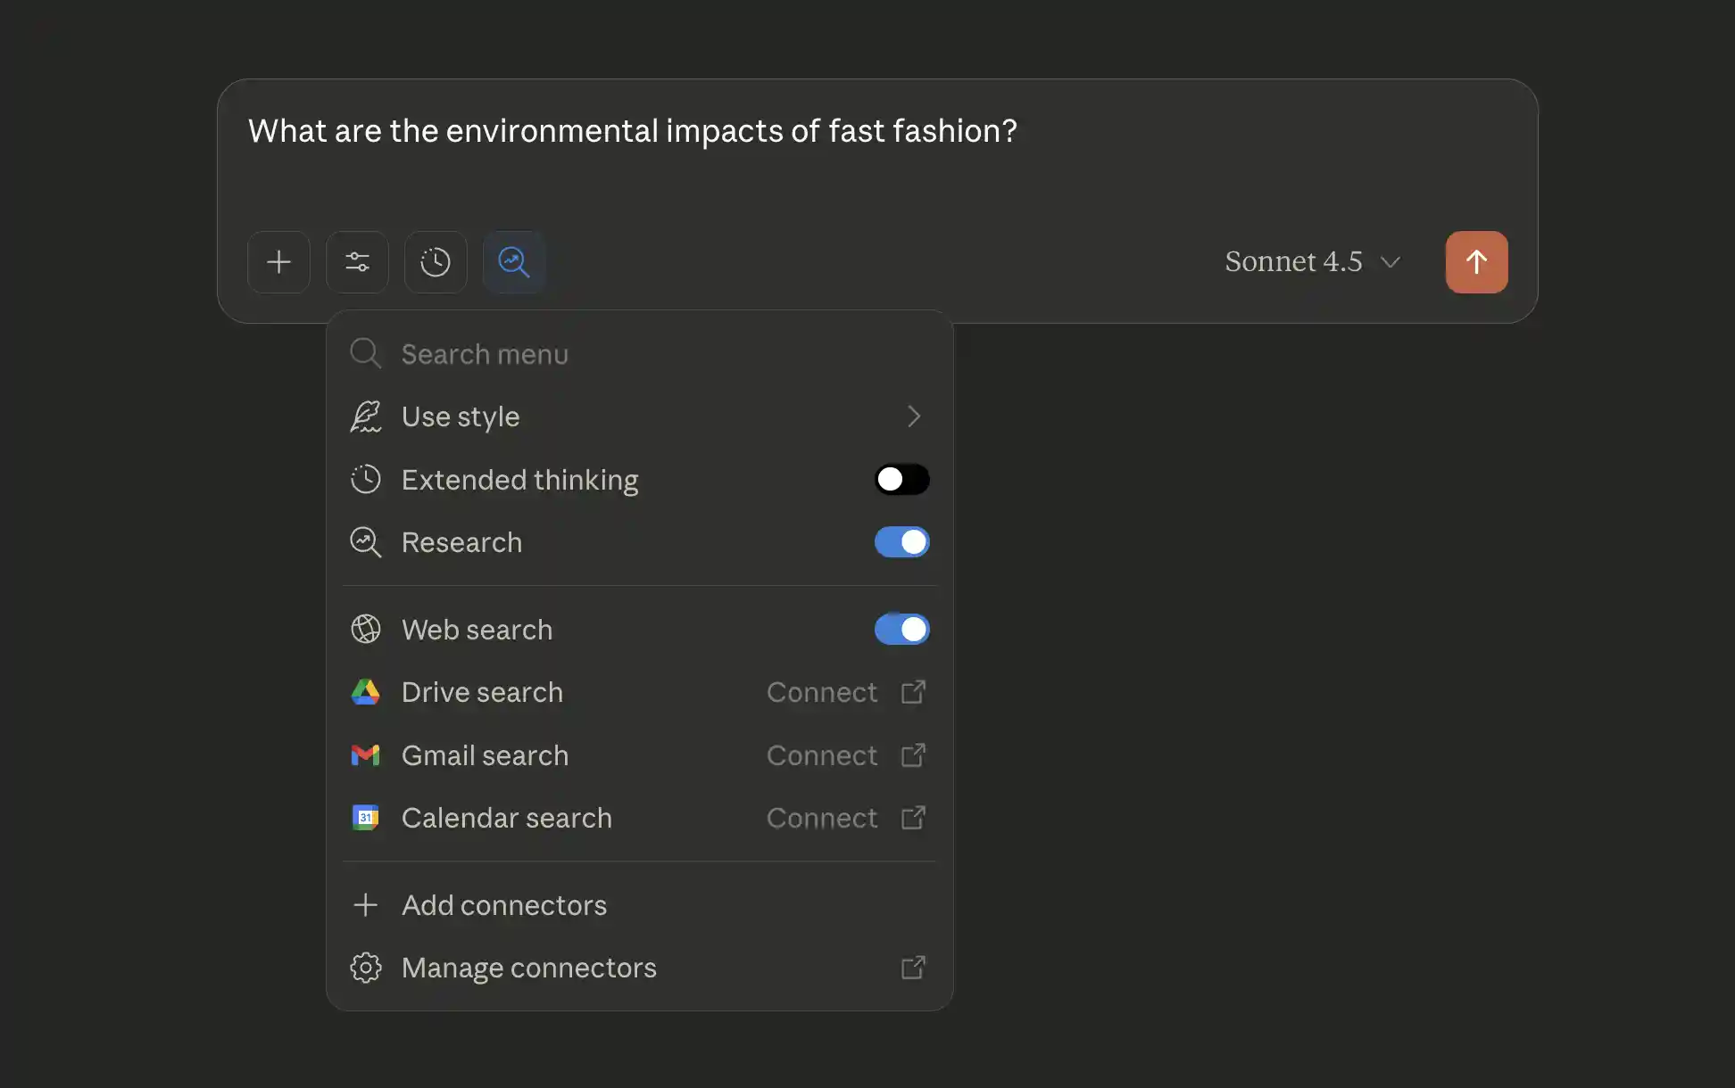Open the Use style menu entry
Viewport: 1735px width, 1088px height.
coord(461,416)
